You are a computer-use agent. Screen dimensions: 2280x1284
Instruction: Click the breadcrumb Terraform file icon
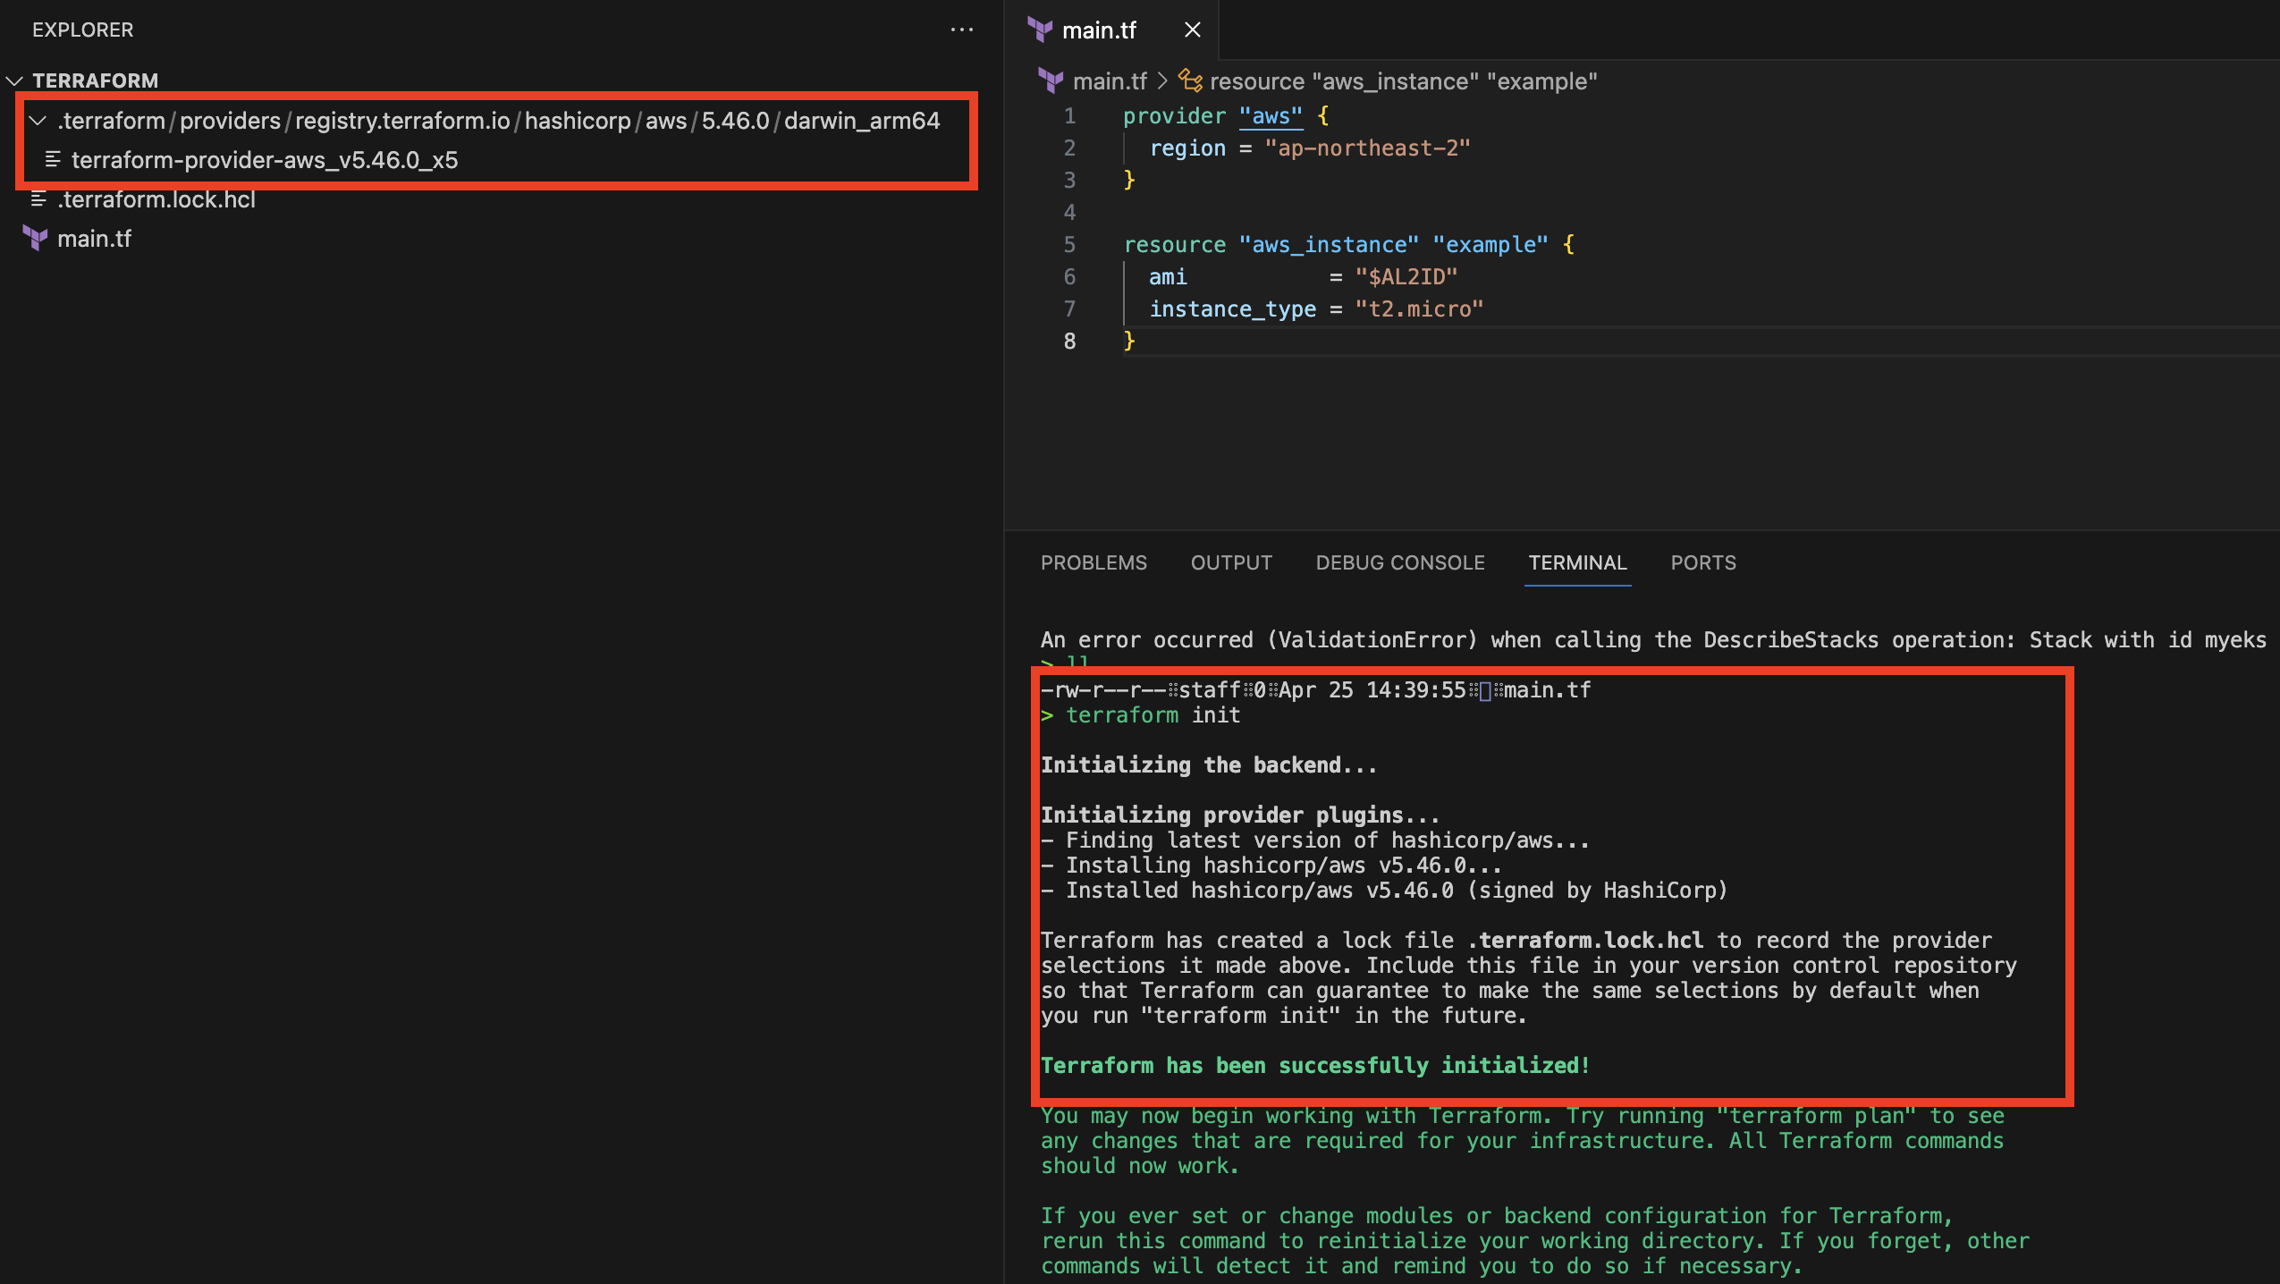click(1051, 81)
